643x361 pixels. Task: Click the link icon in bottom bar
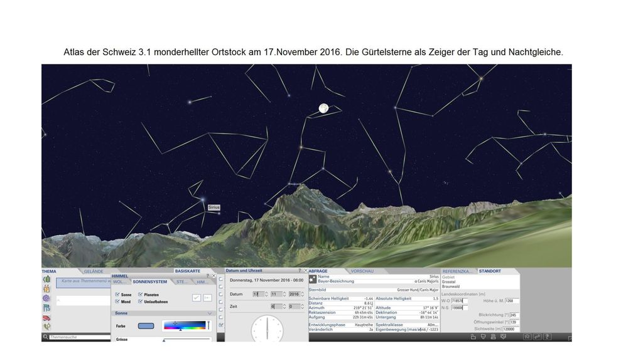click(537, 337)
